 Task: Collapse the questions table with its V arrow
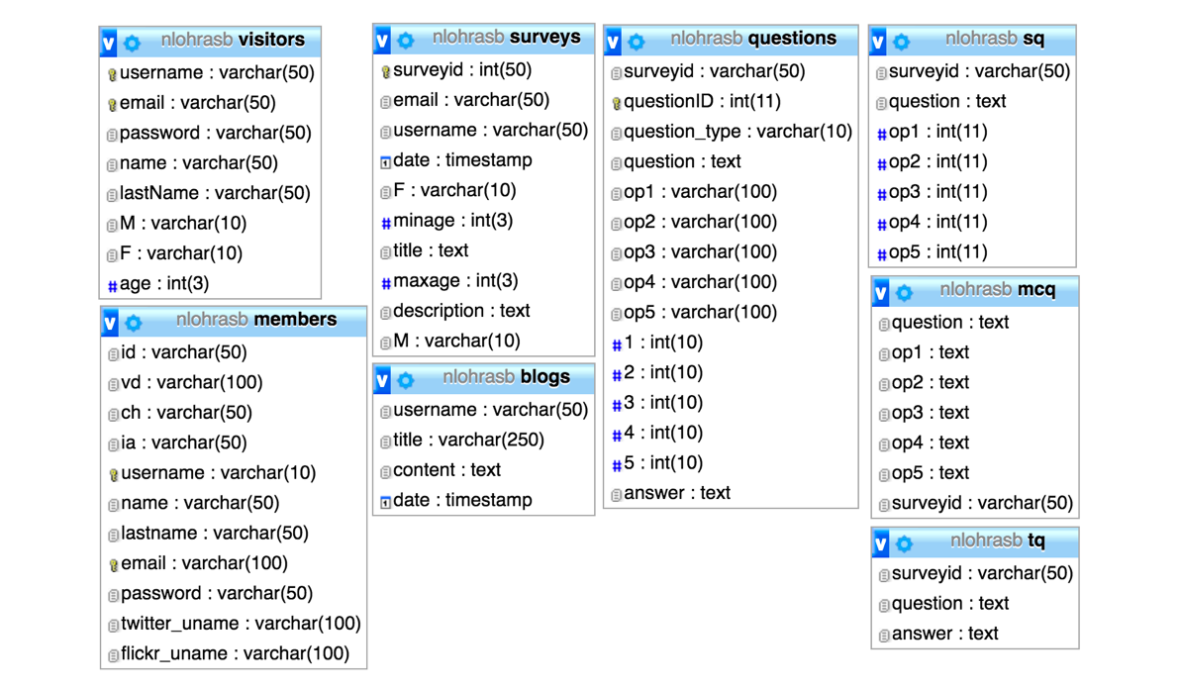point(613,42)
